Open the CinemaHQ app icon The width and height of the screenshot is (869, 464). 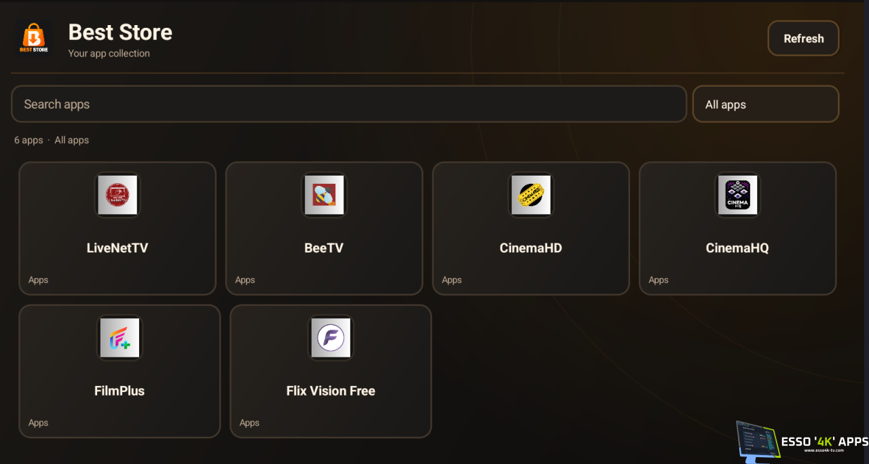pos(737,195)
